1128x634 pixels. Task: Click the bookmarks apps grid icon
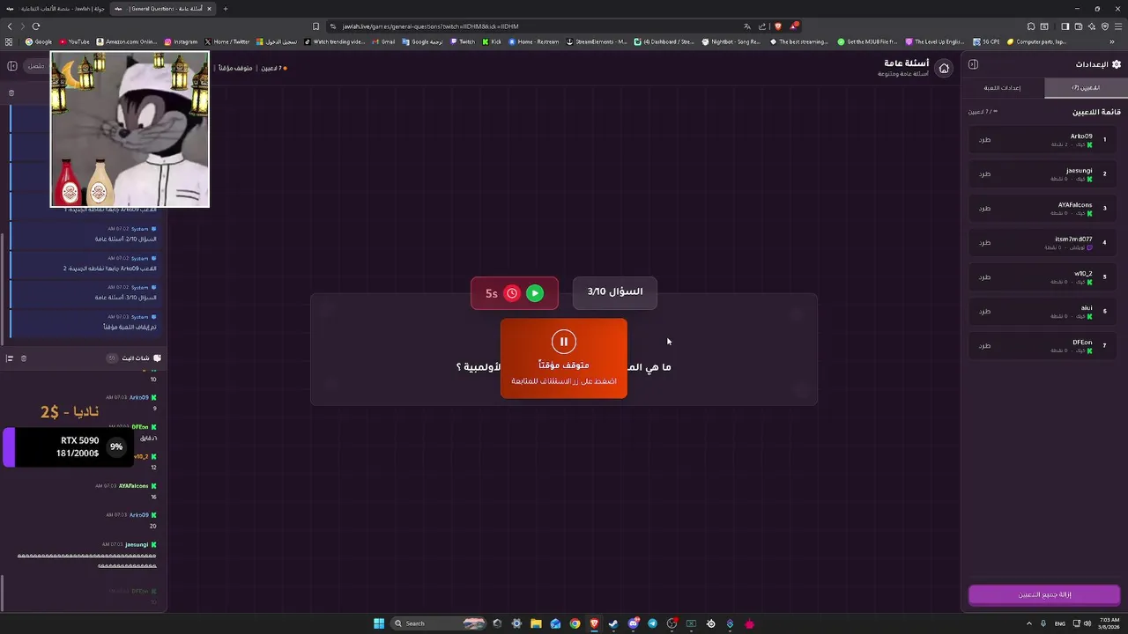click(9, 41)
